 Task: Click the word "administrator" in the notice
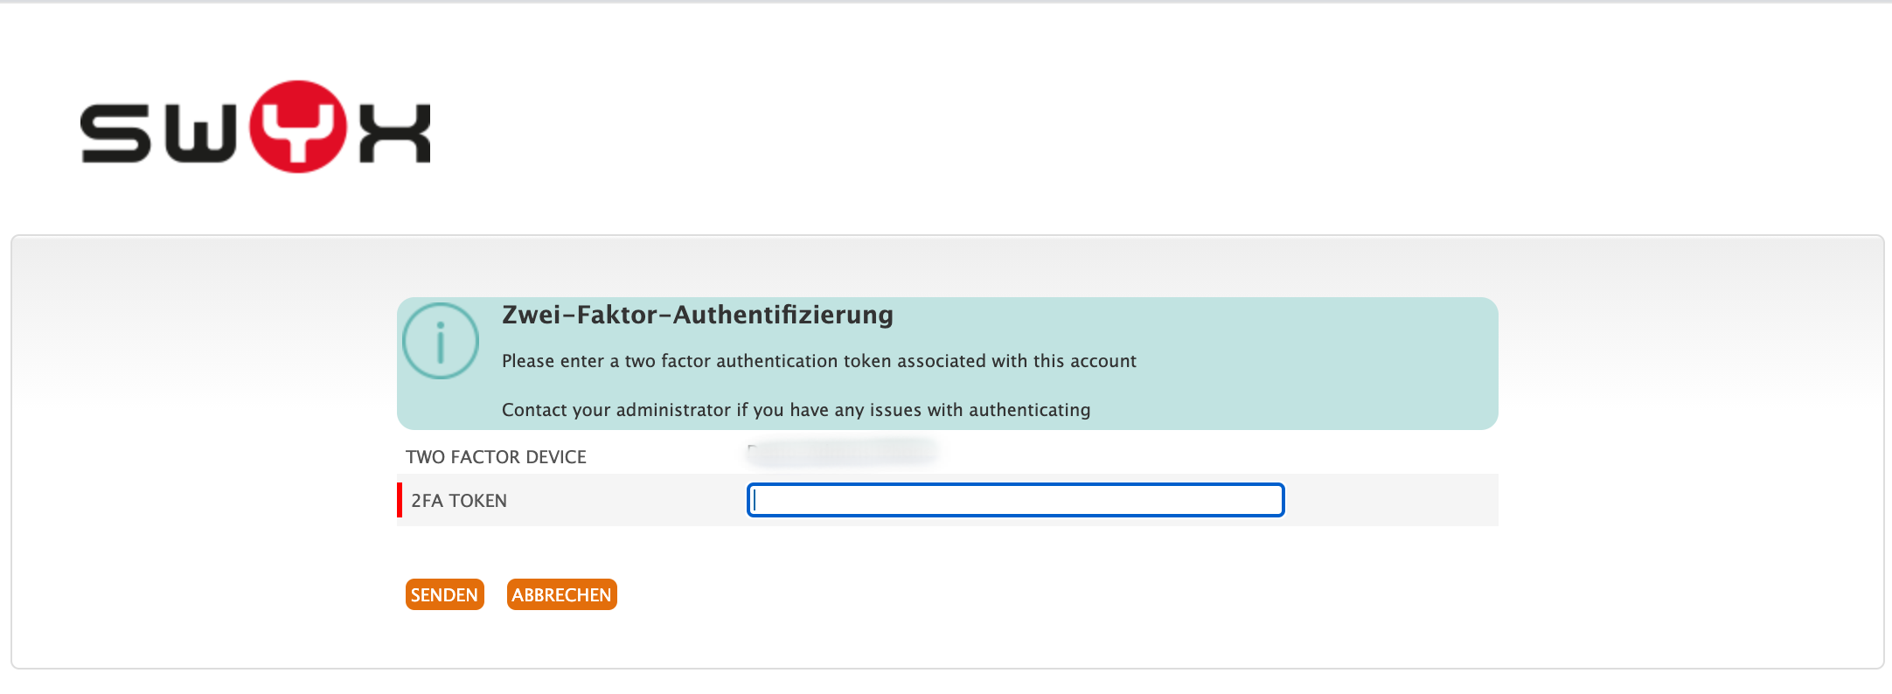pyautogui.click(x=673, y=410)
